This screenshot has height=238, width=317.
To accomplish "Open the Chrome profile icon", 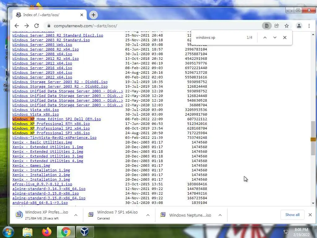I will click(299, 26).
